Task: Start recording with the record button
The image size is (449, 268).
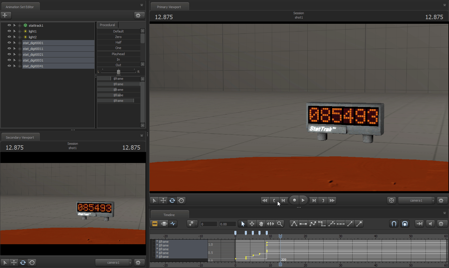Action: tap(294, 200)
